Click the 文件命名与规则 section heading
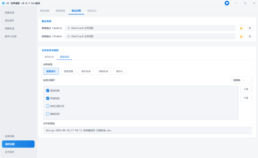This screenshot has width=258, height=158. [50, 50]
